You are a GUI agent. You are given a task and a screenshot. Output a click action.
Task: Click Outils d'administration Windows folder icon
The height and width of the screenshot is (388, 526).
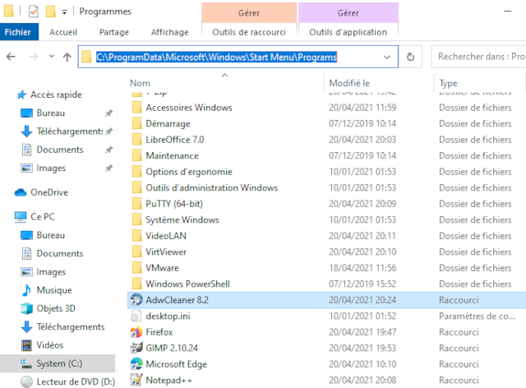pos(136,187)
